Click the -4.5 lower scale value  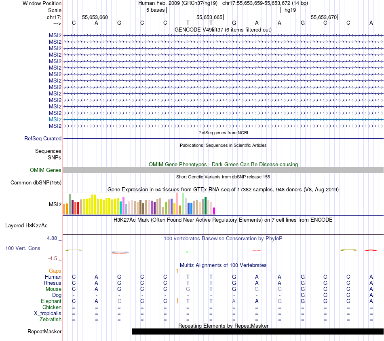pyautogui.click(x=53, y=258)
